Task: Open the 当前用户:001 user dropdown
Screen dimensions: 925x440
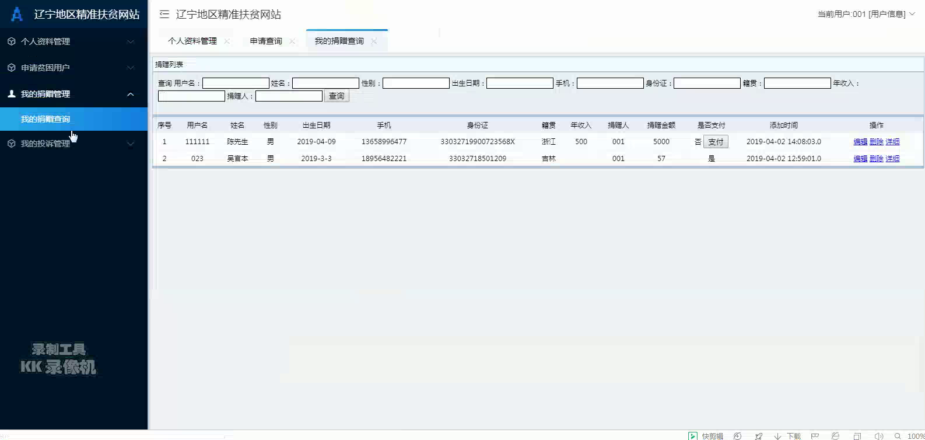Action: 866,14
